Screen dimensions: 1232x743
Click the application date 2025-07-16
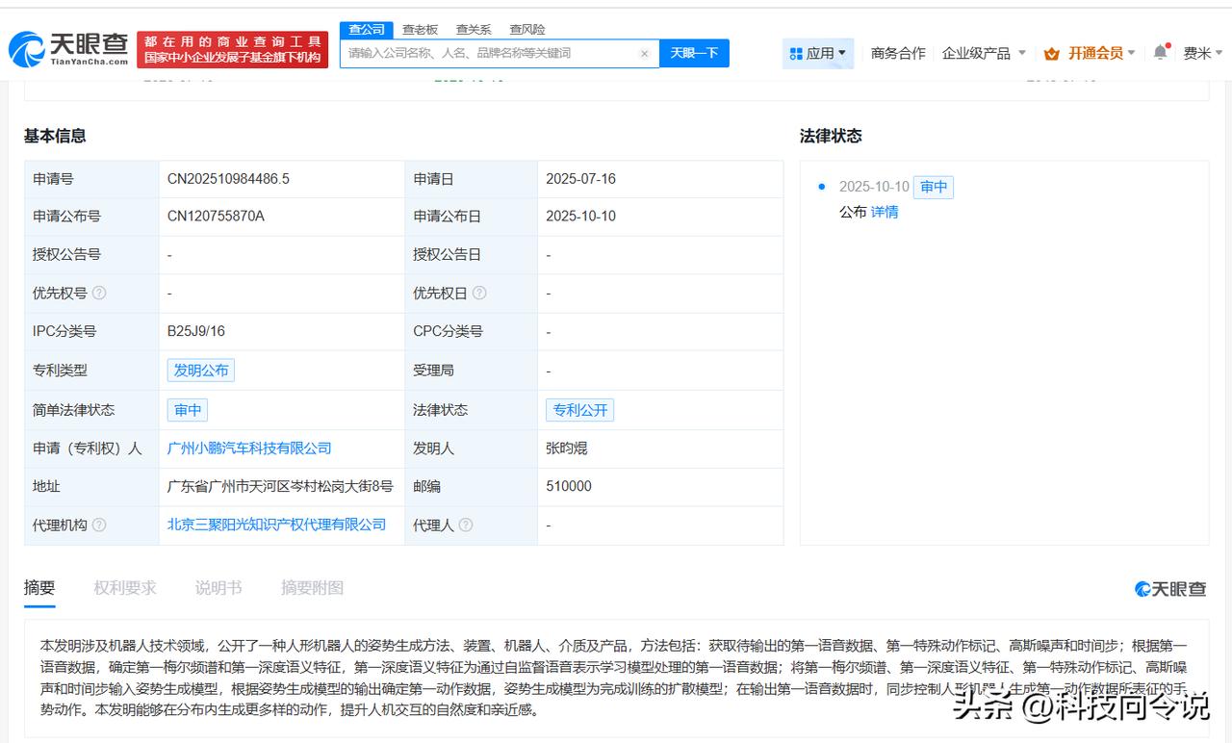pos(580,178)
